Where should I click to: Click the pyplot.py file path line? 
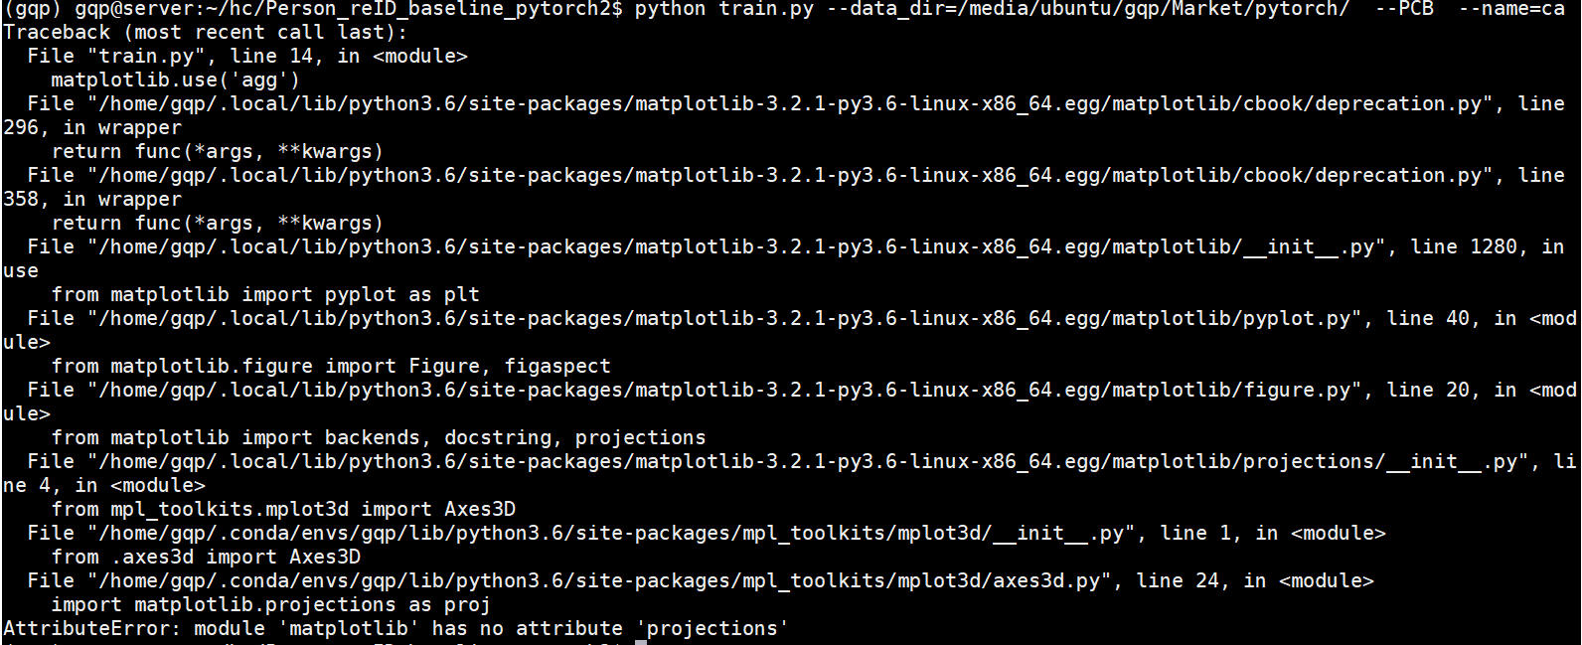[724, 318]
